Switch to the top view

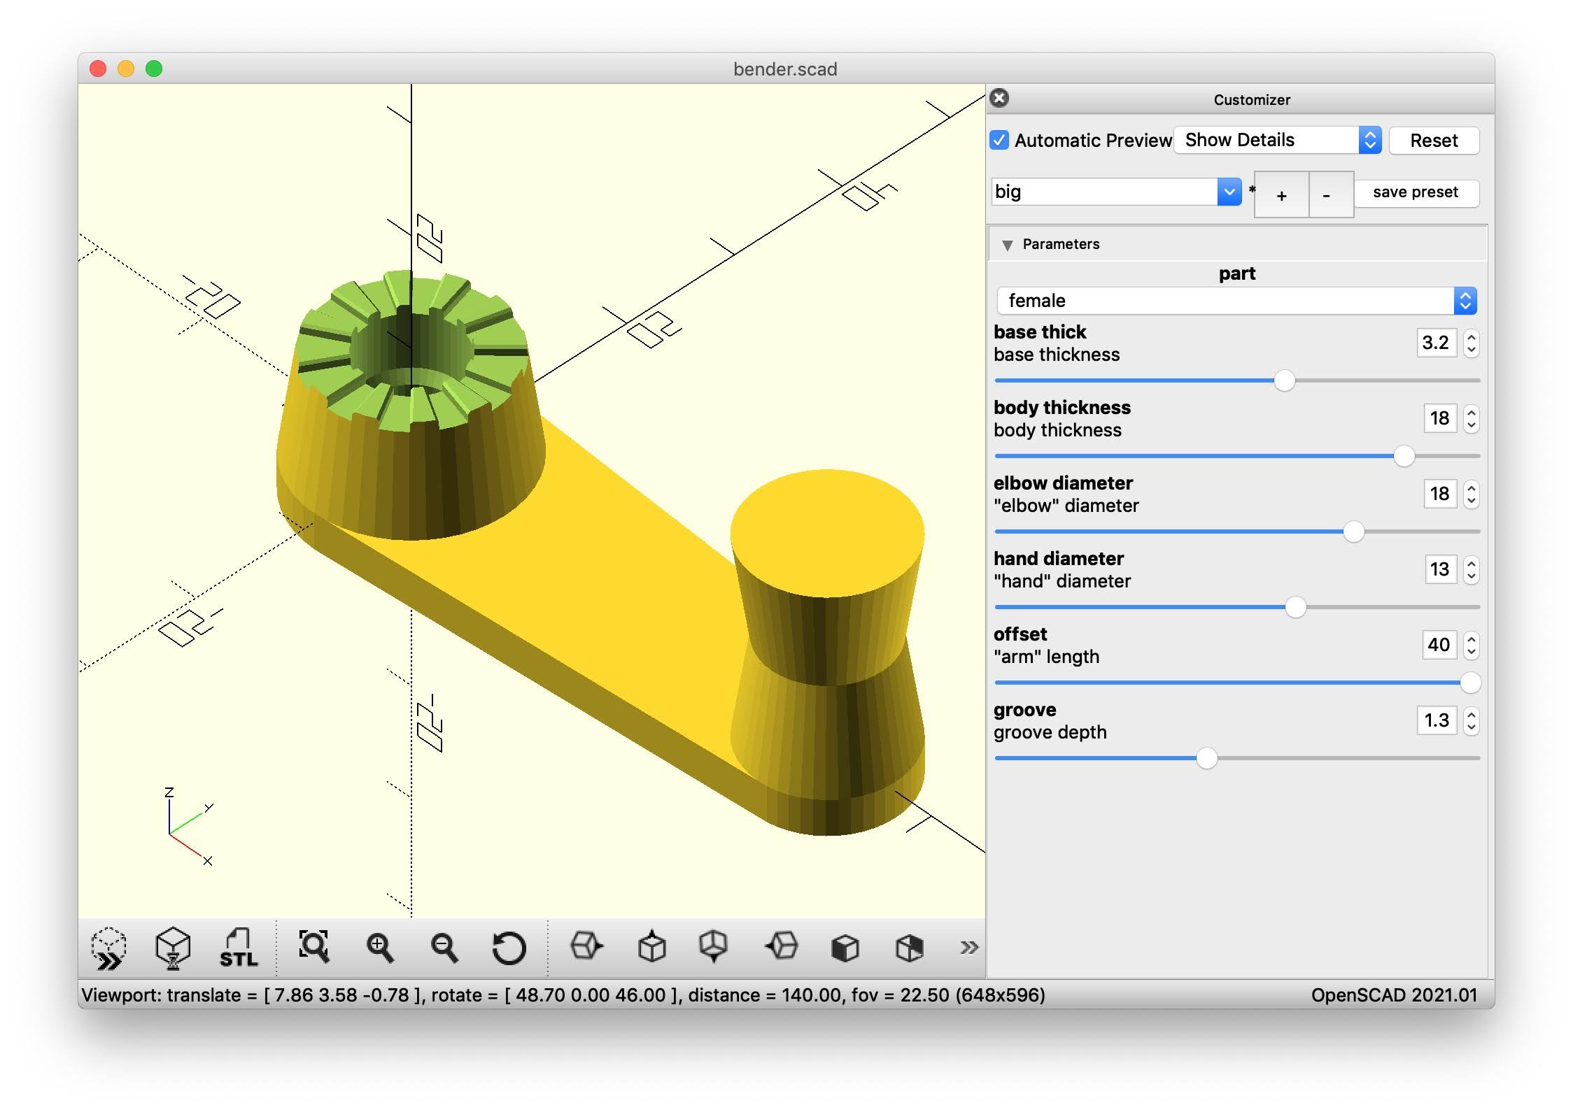651,947
